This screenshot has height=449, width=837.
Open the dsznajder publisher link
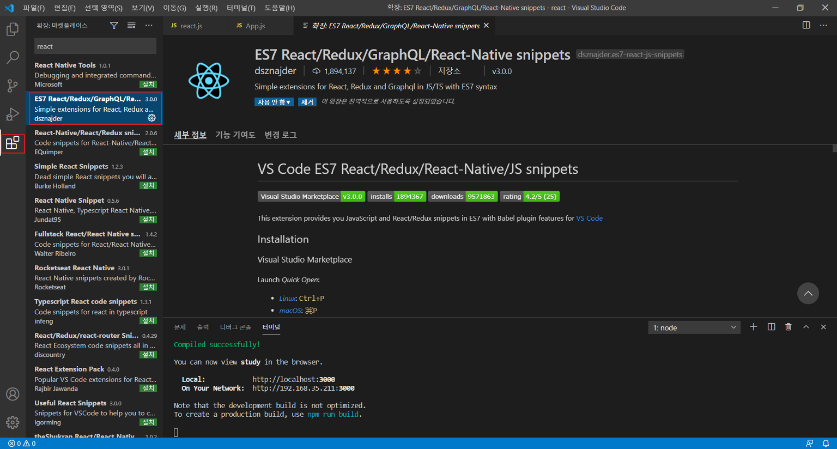pos(275,71)
